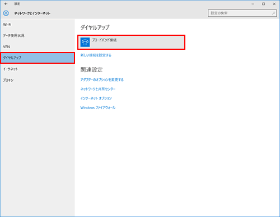Click インターネット オプション link
The width and height of the screenshot is (280, 217).
(x=96, y=98)
